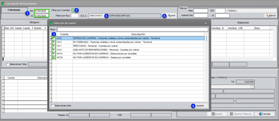Click the Asiento column header in main grid

(x=18, y=28)
